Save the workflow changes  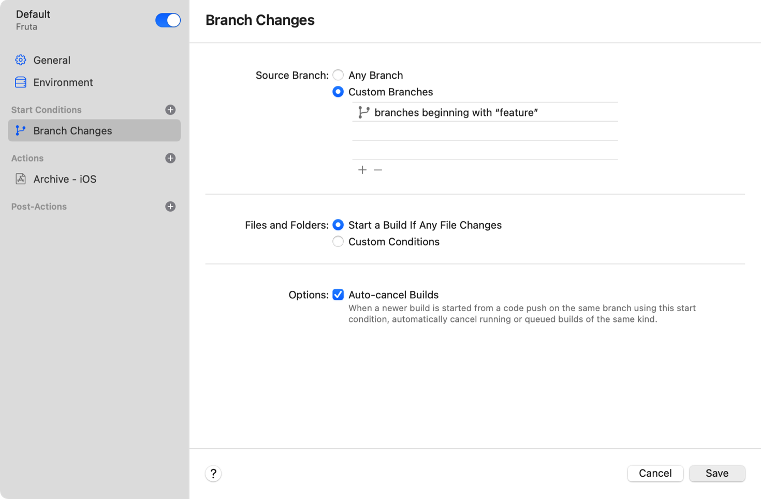pos(717,473)
